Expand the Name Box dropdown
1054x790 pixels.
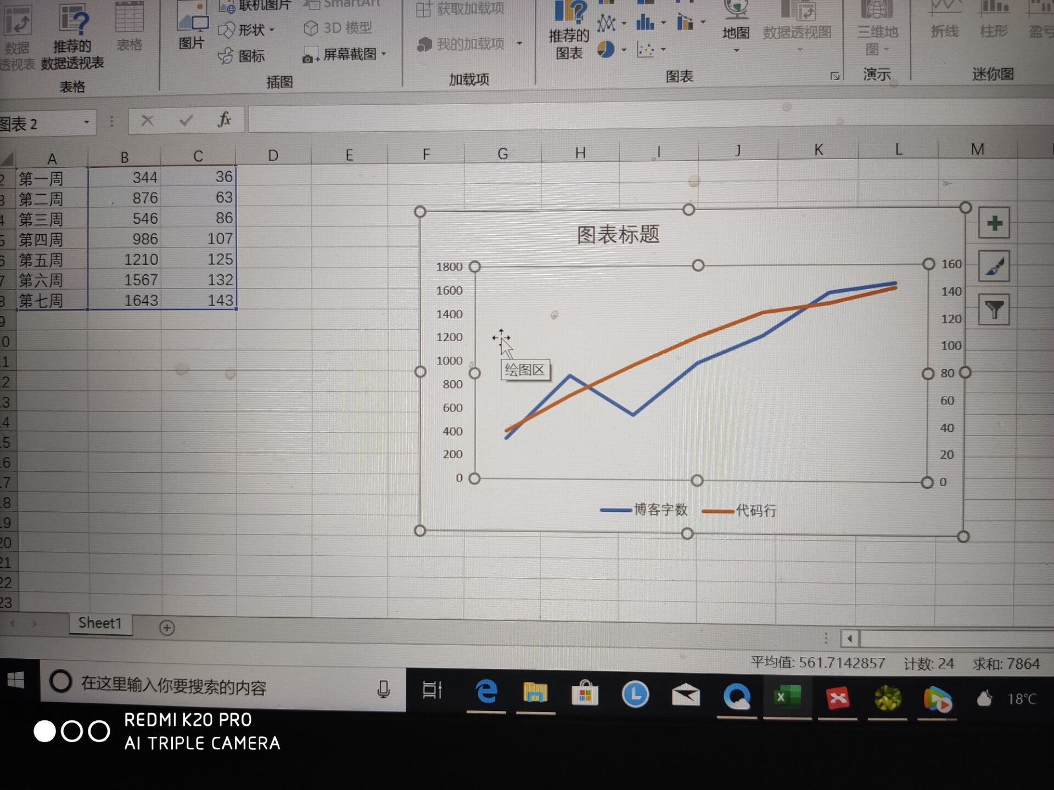pyautogui.click(x=86, y=122)
